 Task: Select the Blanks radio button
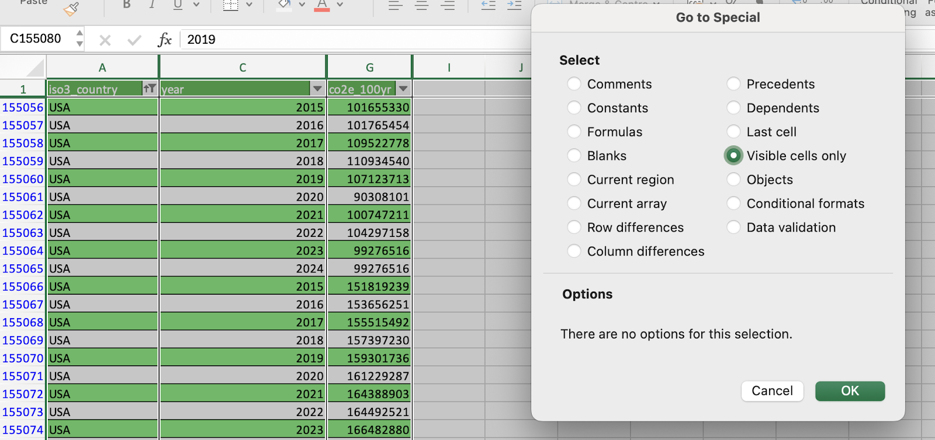click(x=574, y=156)
